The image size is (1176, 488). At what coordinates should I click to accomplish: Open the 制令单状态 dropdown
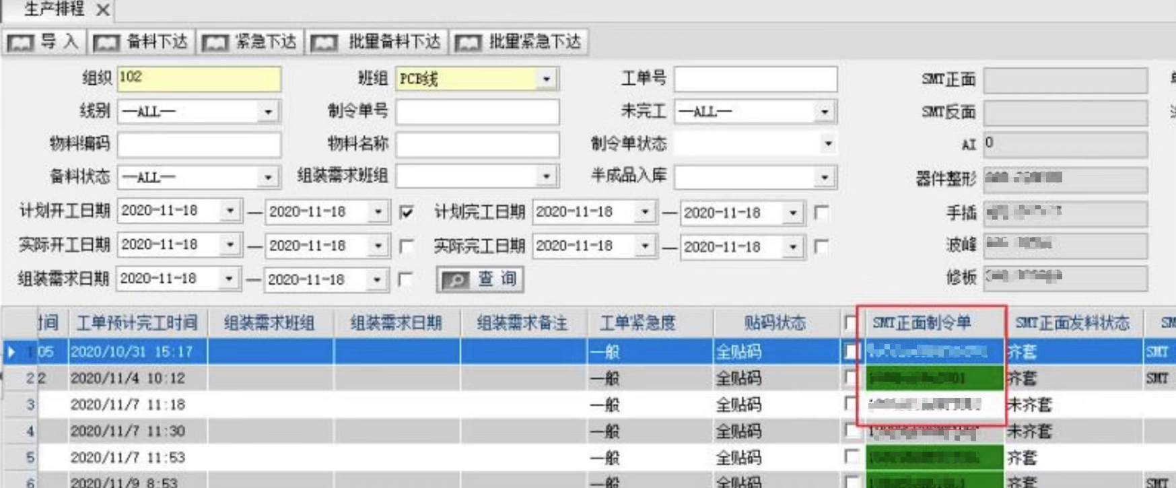[x=827, y=143]
